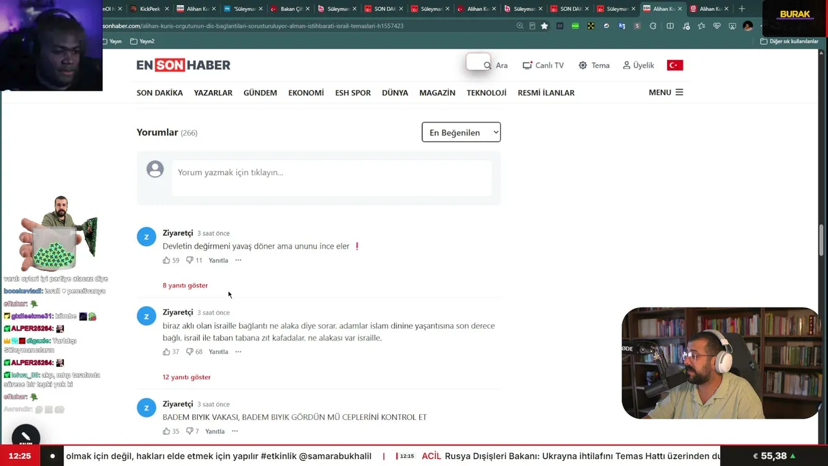Click the Ensonhaber logo
This screenshot has height=466, width=828.
coord(183,65)
